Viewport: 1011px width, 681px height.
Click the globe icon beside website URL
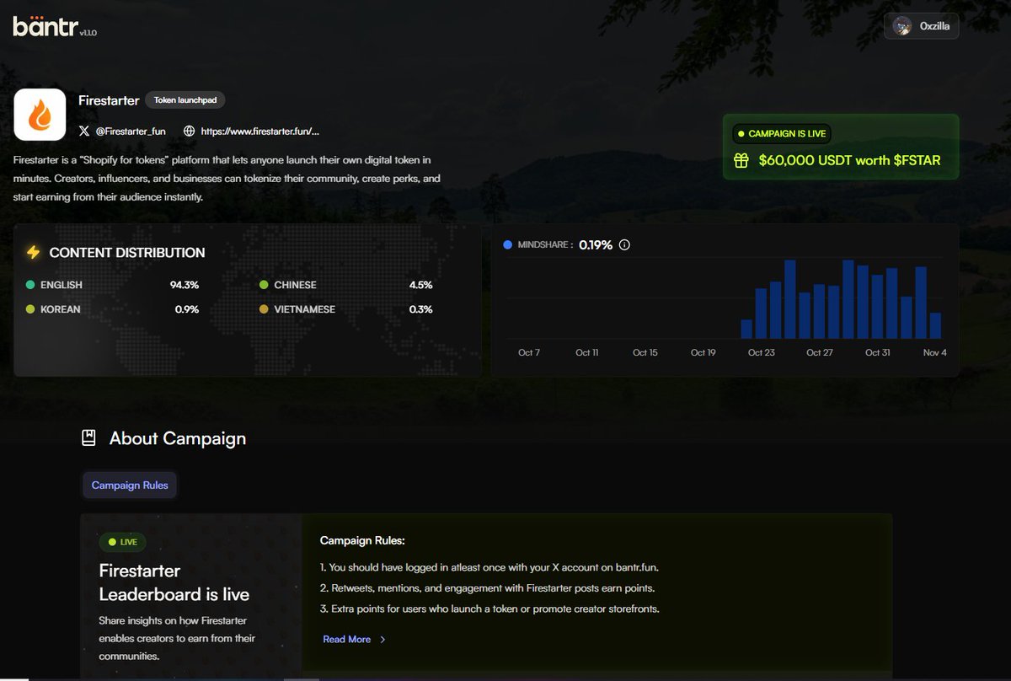coord(189,131)
